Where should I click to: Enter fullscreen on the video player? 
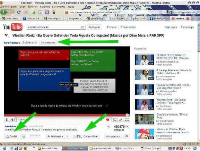pos(127,120)
